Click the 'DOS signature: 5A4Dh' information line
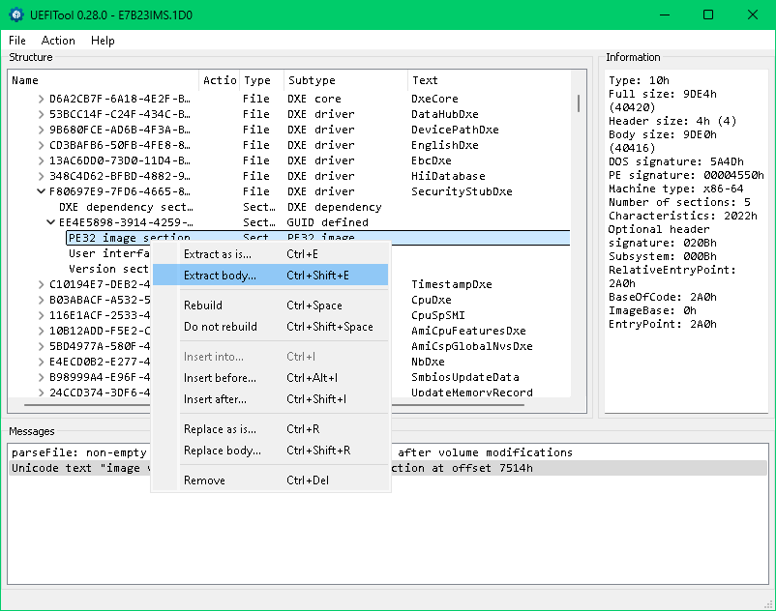The height and width of the screenshot is (611, 776). pos(676,161)
